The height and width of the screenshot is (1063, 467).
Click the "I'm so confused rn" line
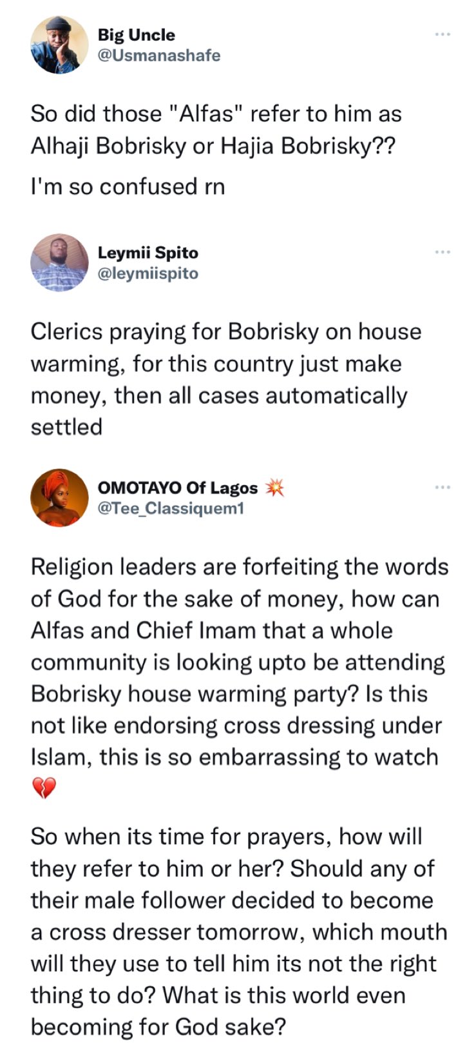pyautogui.click(x=128, y=186)
